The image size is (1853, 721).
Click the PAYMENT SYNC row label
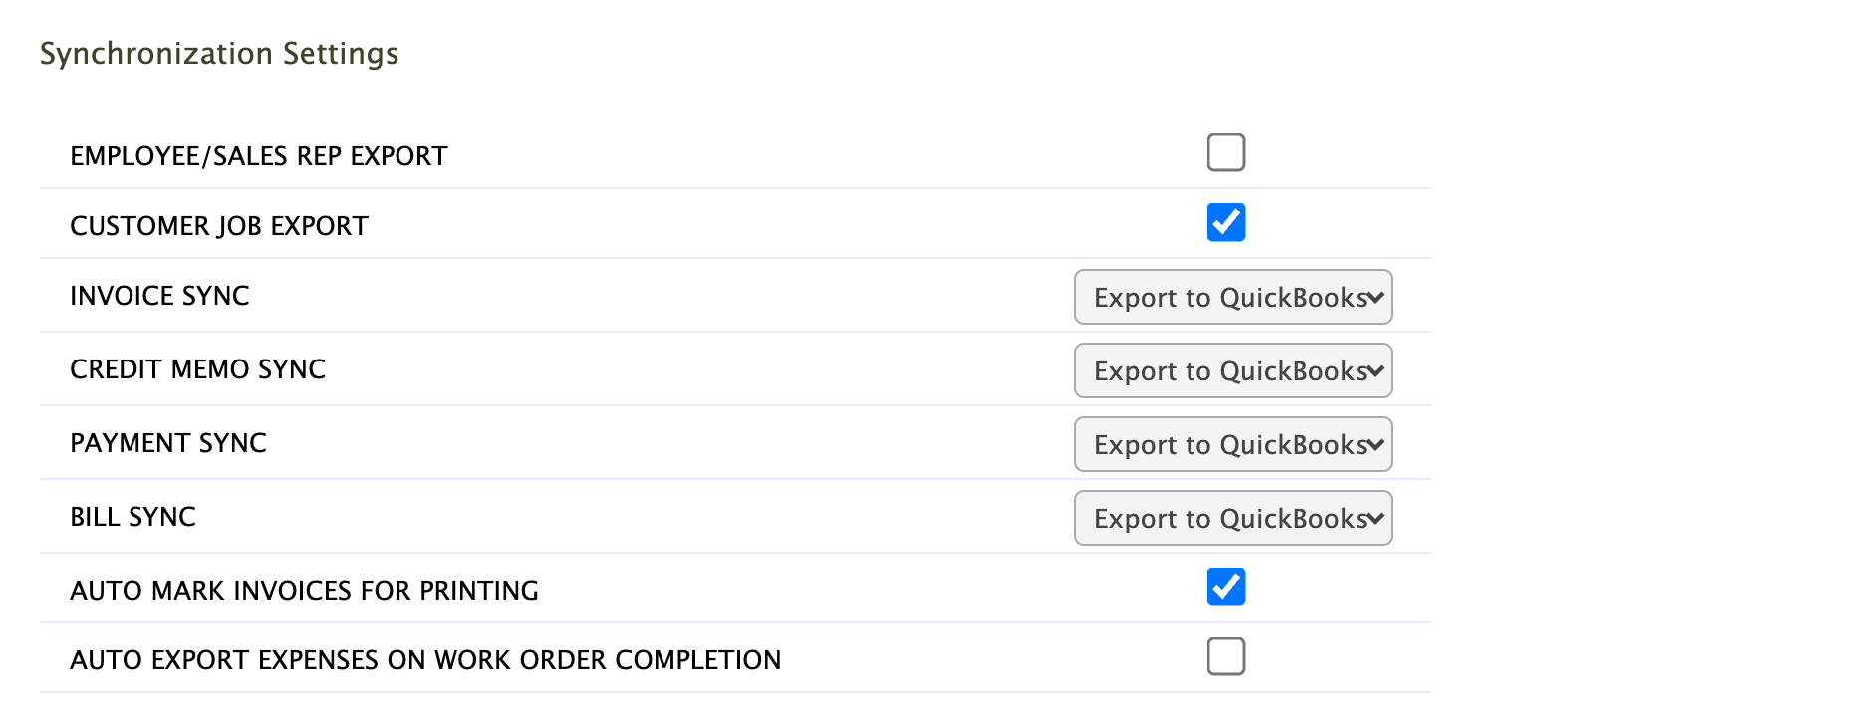(x=168, y=443)
